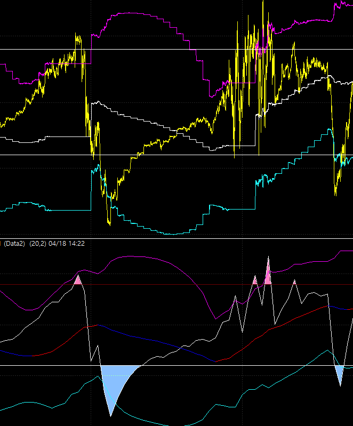
Task: Select the leftmost pink shaded peak
Action: (x=78, y=280)
